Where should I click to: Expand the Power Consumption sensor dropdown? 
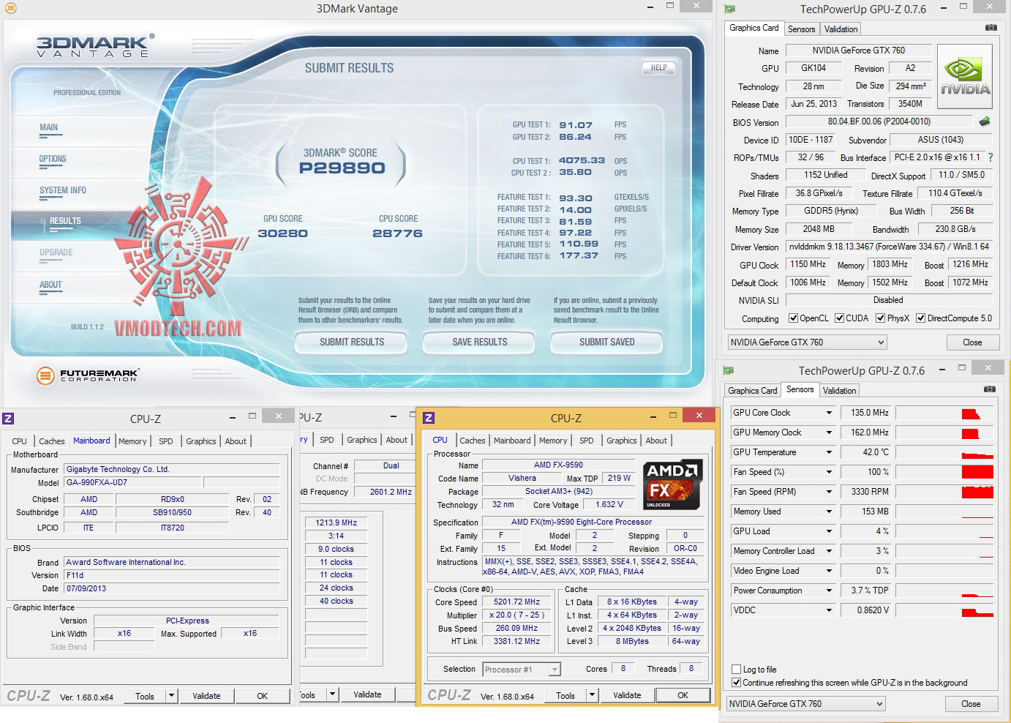(829, 591)
